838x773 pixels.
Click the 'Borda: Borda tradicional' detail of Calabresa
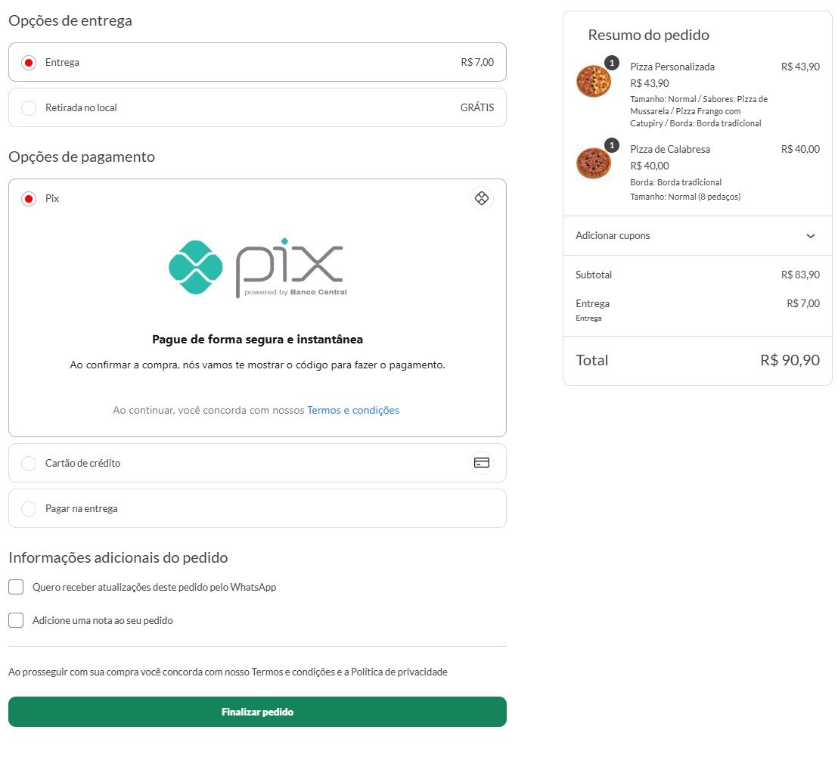click(676, 182)
